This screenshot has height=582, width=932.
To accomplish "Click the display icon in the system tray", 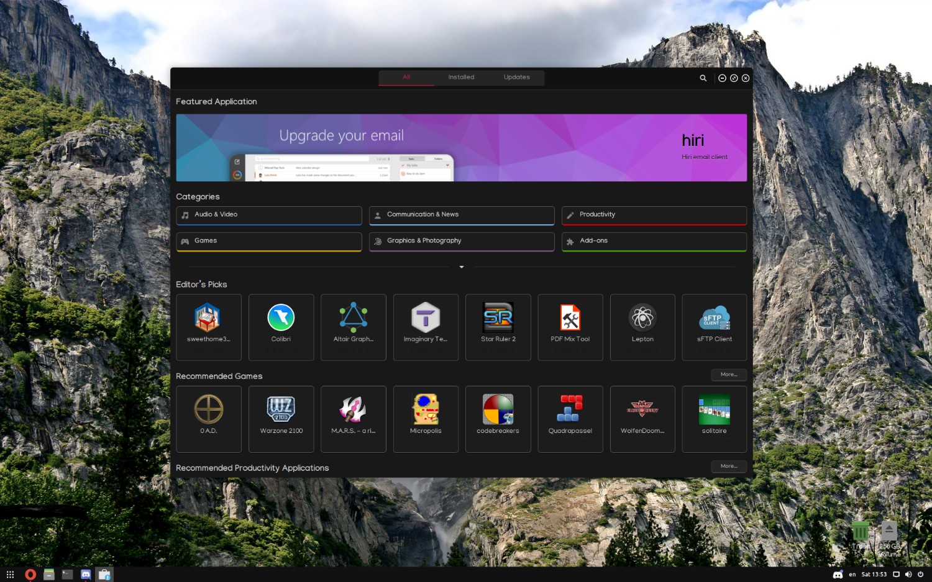I will [896, 575].
